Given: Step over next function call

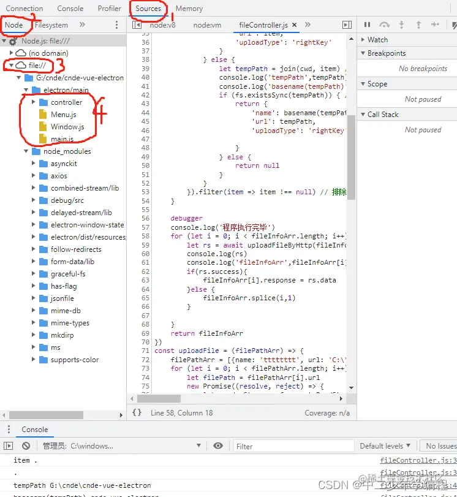Looking at the screenshot, I should pyautogui.click(x=385, y=25).
